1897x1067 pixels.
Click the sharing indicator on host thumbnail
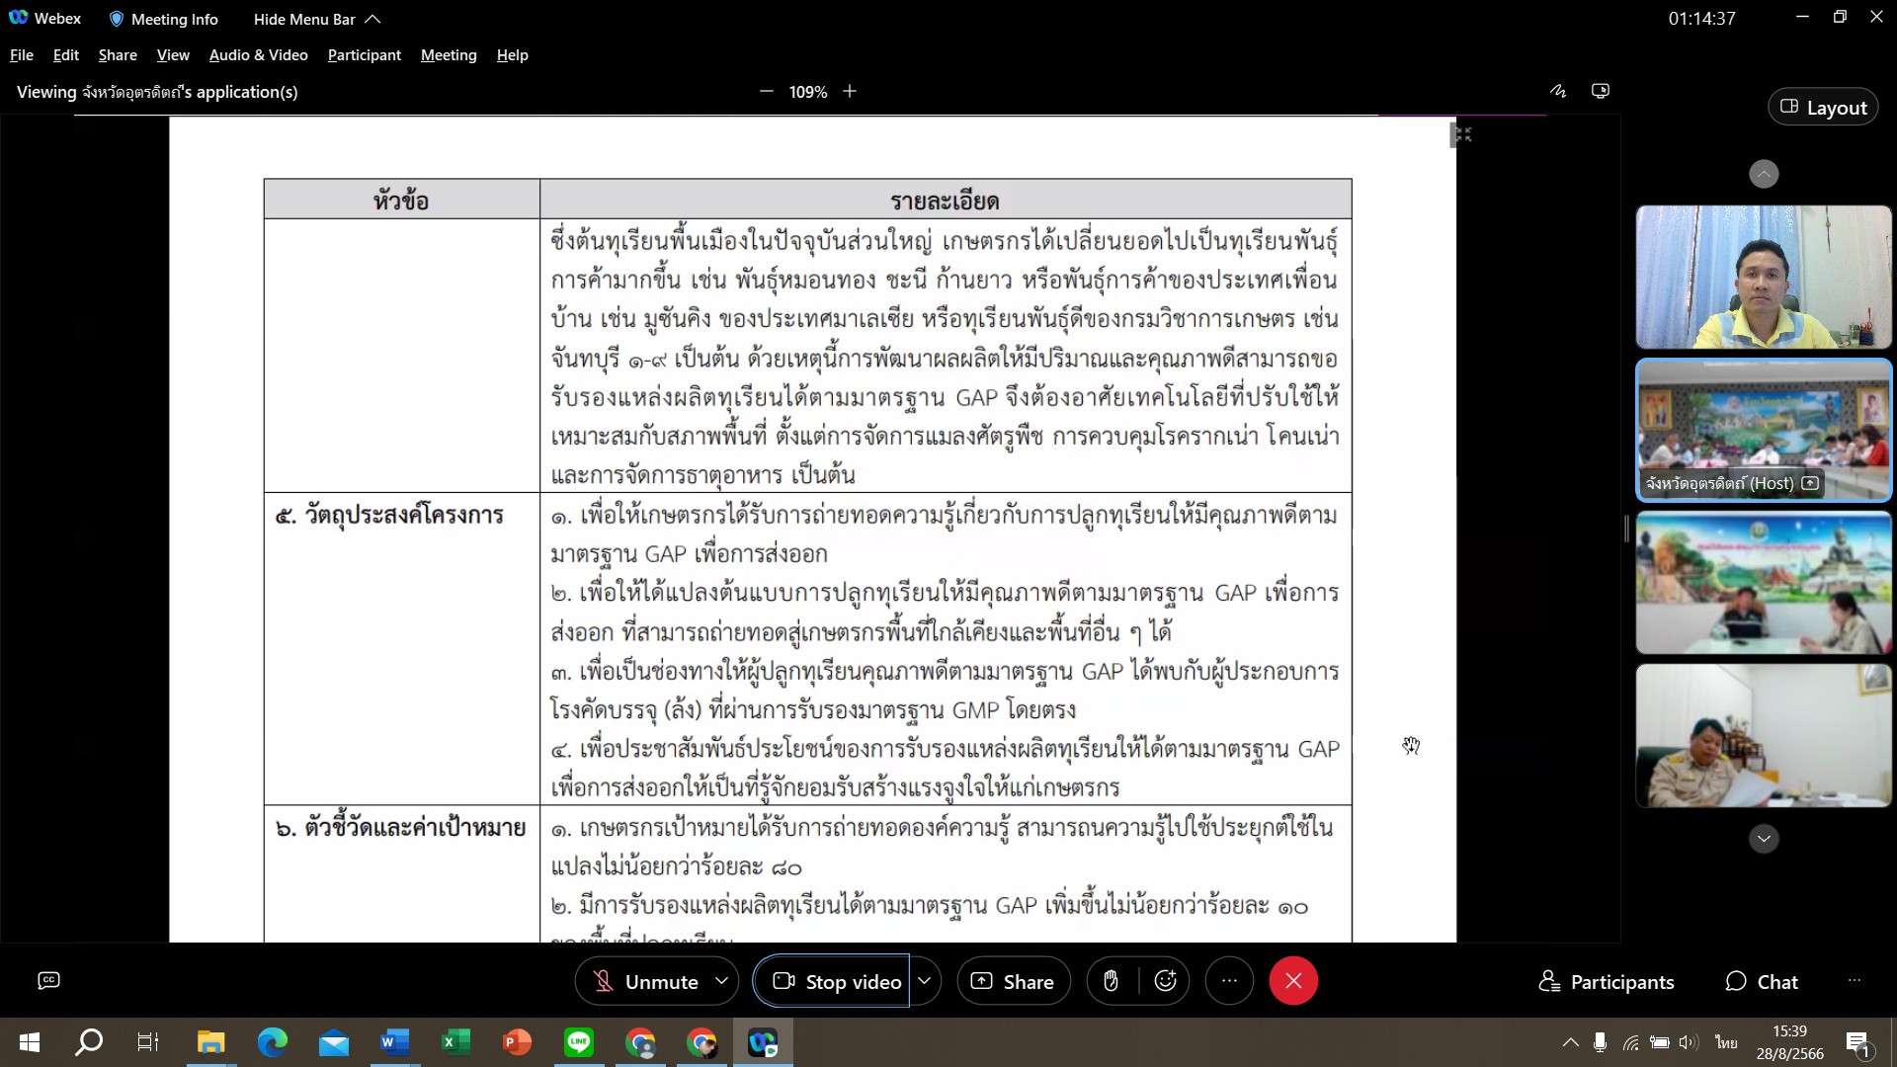coord(1810,483)
